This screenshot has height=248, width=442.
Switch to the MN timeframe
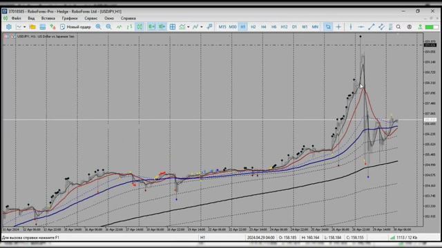[x=315, y=27]
